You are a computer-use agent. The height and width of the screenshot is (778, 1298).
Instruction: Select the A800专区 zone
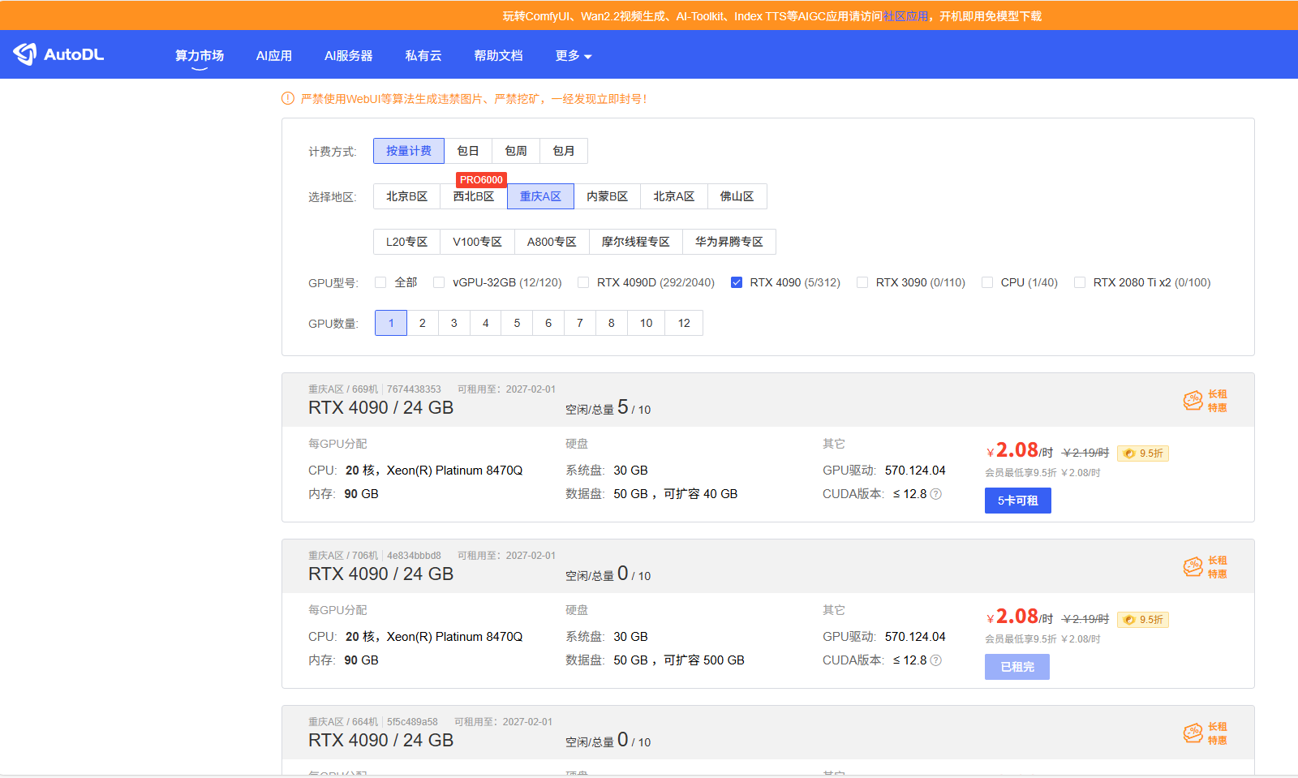click(552, 242)
